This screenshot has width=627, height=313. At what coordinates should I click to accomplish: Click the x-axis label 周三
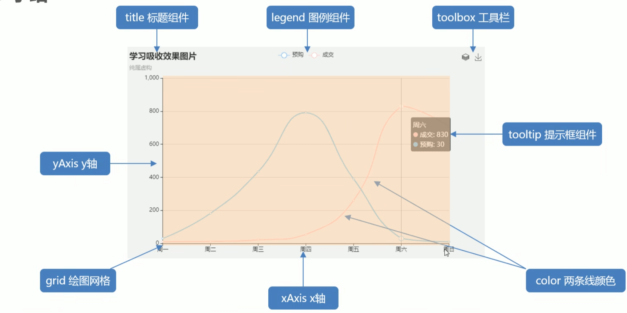coord(258,249)
